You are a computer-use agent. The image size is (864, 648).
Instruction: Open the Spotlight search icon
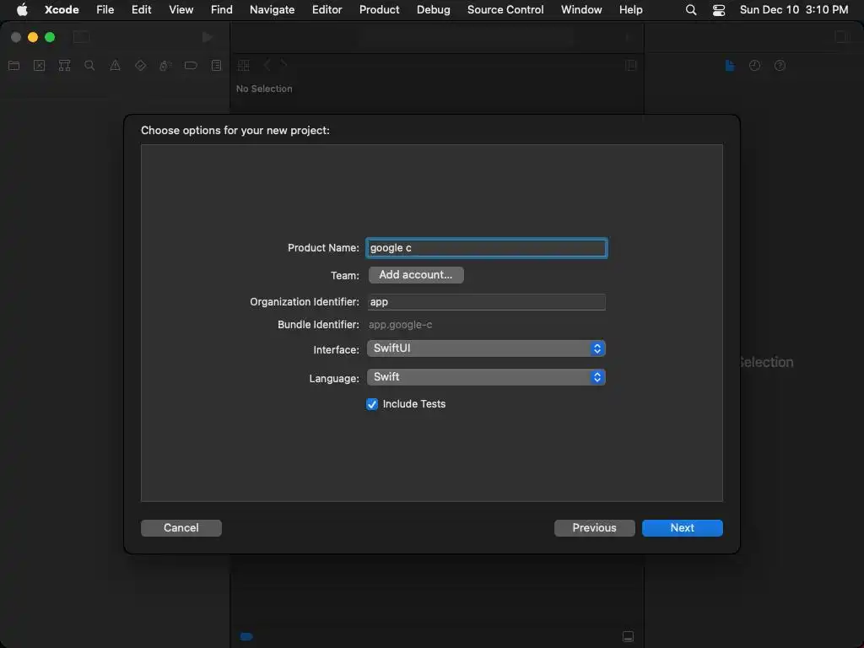click(x=691, y=10)
